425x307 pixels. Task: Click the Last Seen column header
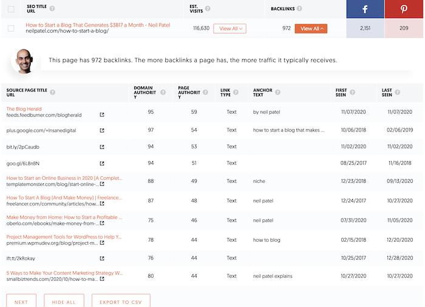(x=387, y=92)
